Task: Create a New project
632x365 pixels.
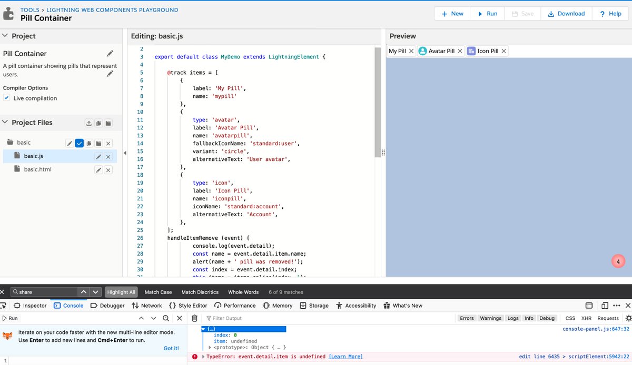Action: (x=452, y=14)
